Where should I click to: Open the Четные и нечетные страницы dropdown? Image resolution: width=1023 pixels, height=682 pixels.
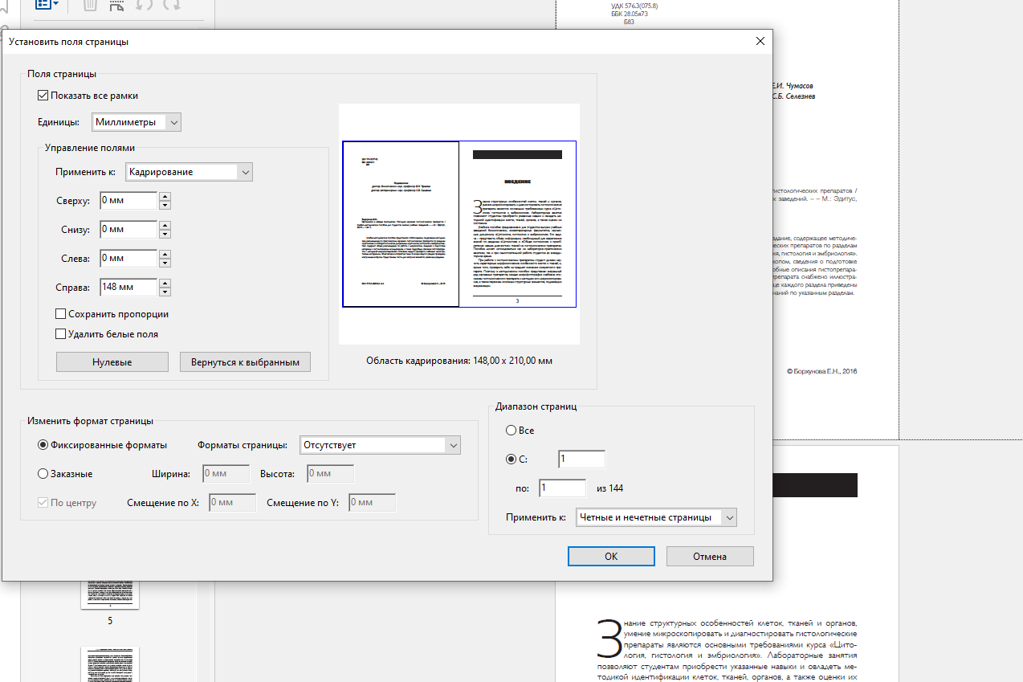[657, 517]
